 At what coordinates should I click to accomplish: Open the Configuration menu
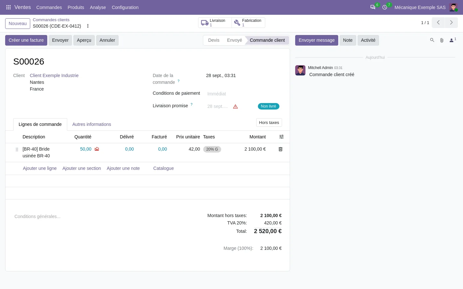coord(125,7)
